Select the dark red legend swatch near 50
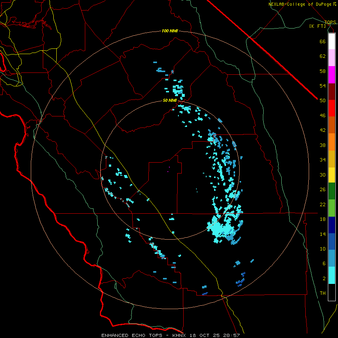The width and height of the screenshot is (338, 338). tap(332, 92)
